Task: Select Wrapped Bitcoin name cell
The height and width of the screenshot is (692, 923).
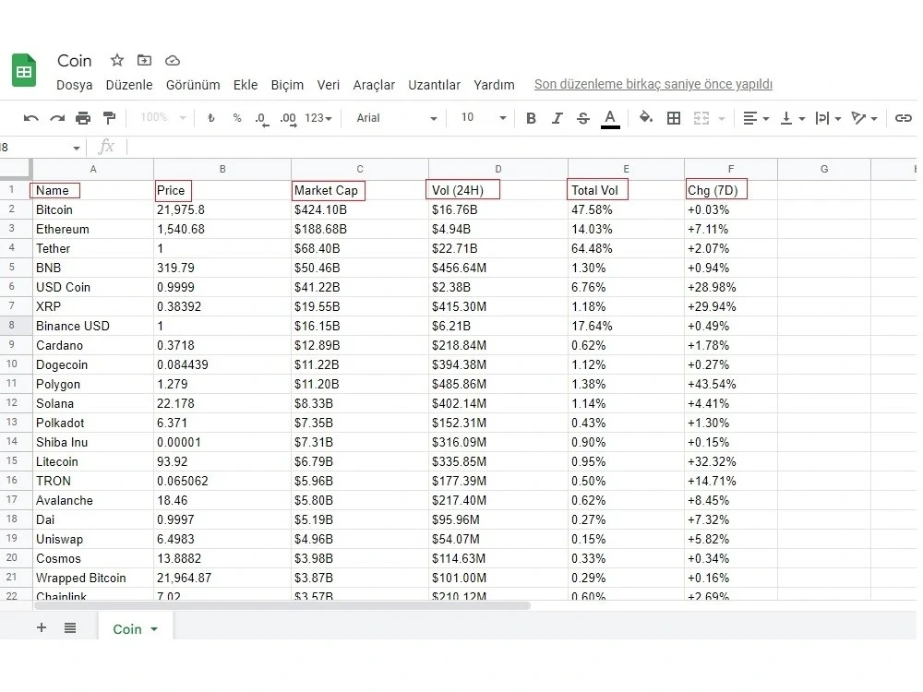Action: click(x=93, y=578)
